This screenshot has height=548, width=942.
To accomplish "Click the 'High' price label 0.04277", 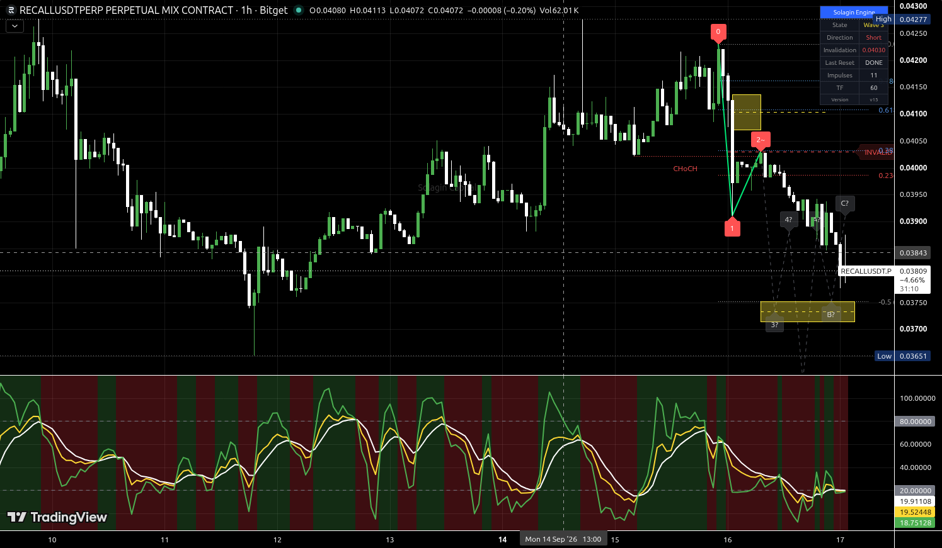I will click(901, 20).
